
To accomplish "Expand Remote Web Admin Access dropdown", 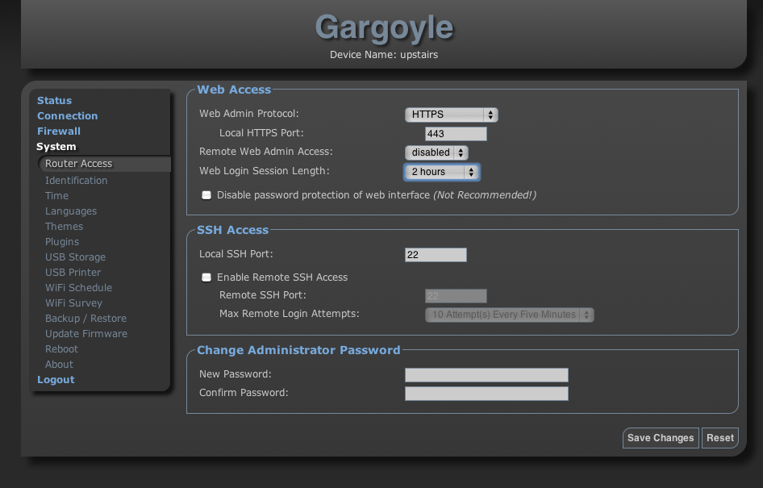I will (436, 152).
